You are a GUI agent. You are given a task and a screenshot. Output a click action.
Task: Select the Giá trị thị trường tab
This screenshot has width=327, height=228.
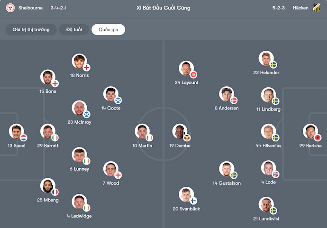[x=31, y=30]
